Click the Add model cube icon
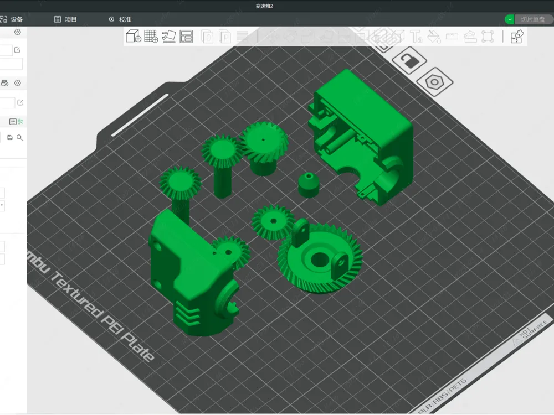 [x=134, y=36]
